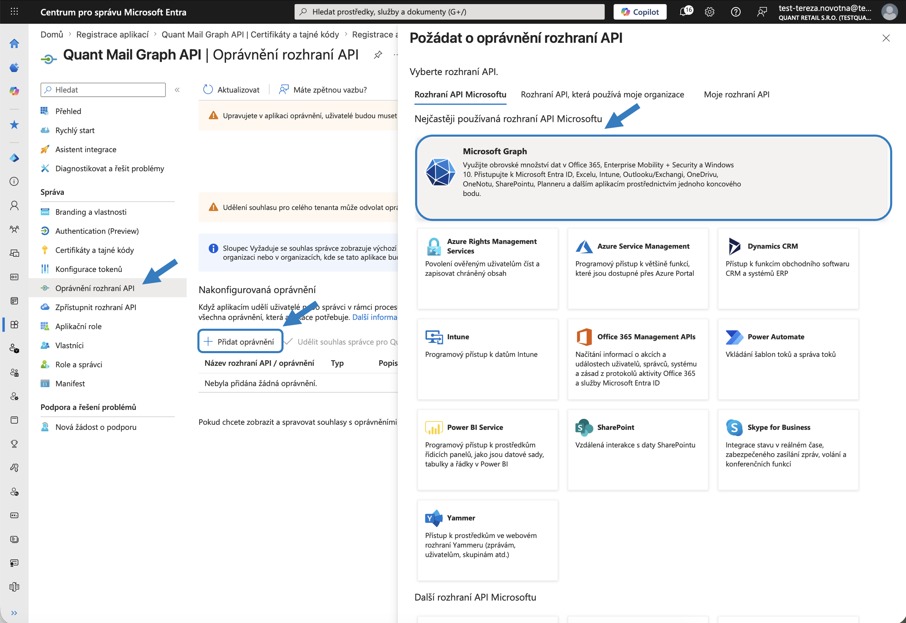The height and width of the screenshot is (623, 906).
Task: Open the help question mark icon
Action: [x=736, y=12]
